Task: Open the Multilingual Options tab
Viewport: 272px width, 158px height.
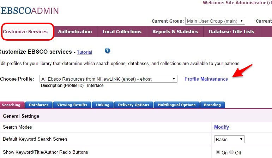Action: click(x=177, y=105)
